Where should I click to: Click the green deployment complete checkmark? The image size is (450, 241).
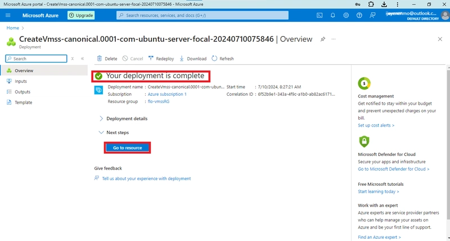[99, 76]
